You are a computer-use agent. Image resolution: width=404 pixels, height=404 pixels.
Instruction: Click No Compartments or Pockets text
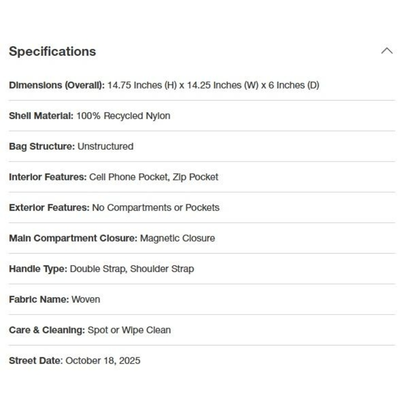pyautogui.click(x=156, y=208)
